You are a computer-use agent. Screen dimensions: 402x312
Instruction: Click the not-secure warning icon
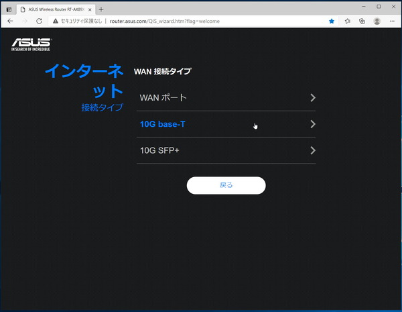tap(54, 21)
